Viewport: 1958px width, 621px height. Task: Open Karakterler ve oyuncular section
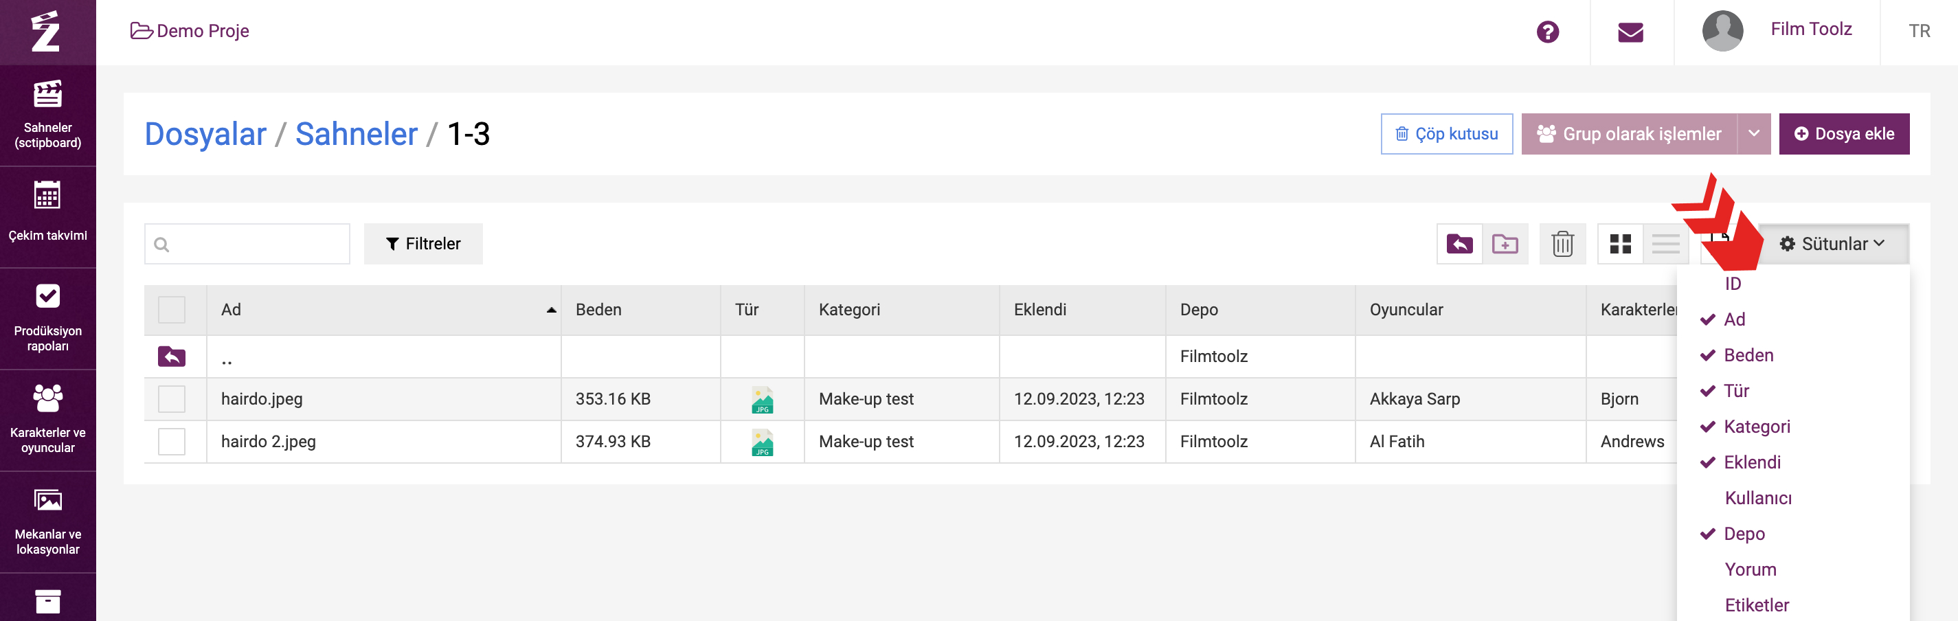click(x=48, y=420)
